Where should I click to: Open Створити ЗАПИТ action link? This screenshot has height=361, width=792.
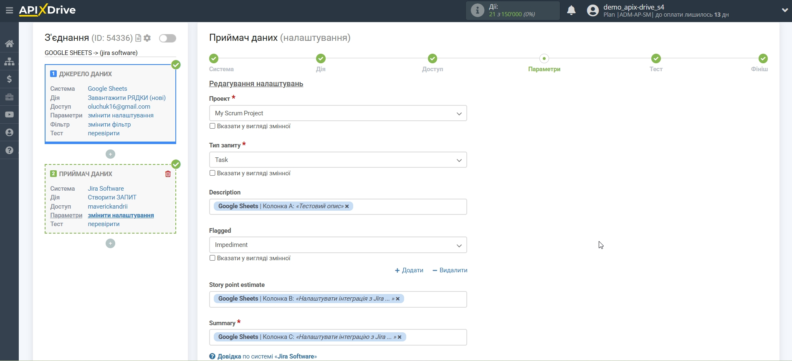pos(112,197)
